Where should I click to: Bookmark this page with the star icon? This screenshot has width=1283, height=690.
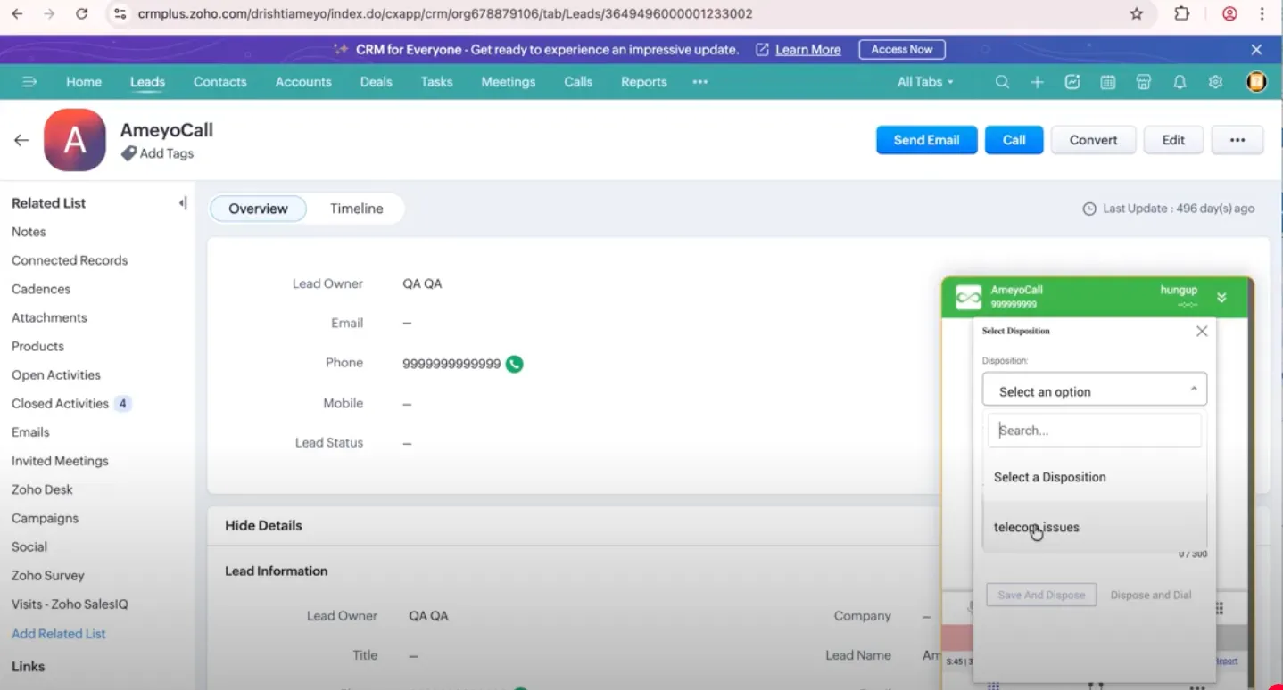coord(1137,14)
